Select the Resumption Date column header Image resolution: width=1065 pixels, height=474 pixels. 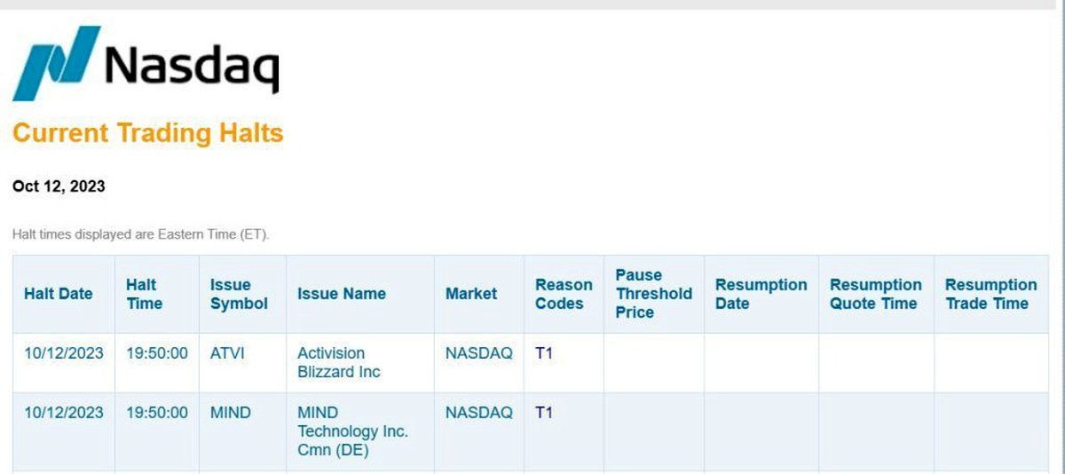click(x=761, y=294)
